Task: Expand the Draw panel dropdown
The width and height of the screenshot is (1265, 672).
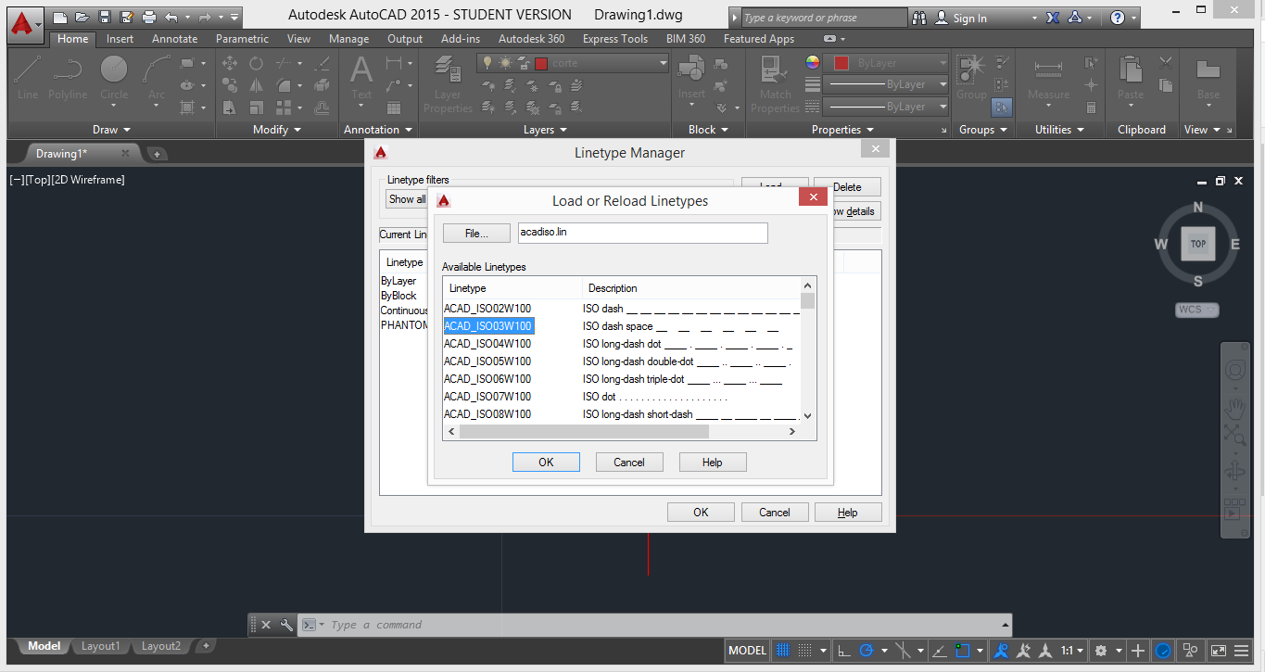Action: tap(112, 130)
